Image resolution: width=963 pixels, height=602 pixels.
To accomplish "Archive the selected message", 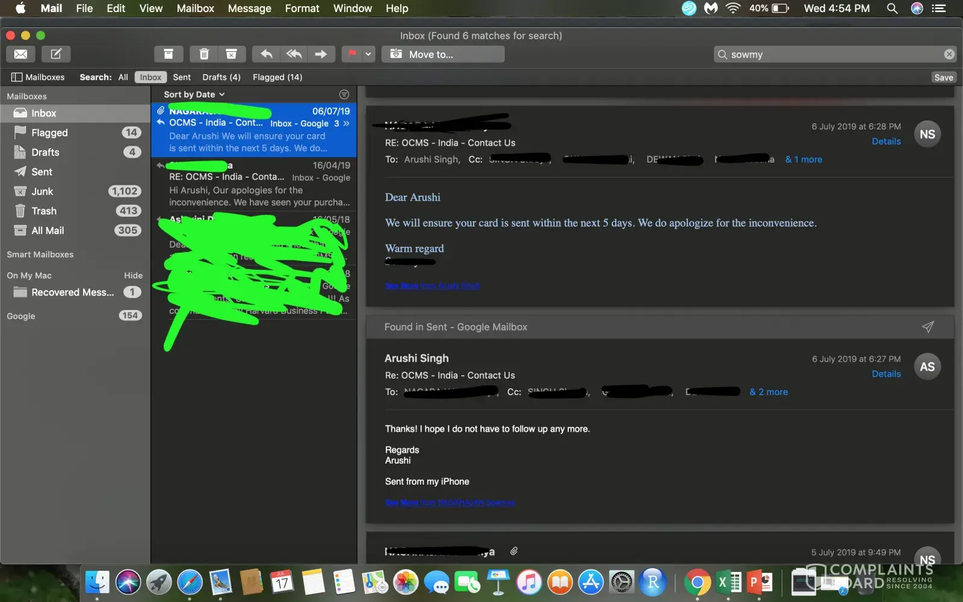I will tap(169, 54).
